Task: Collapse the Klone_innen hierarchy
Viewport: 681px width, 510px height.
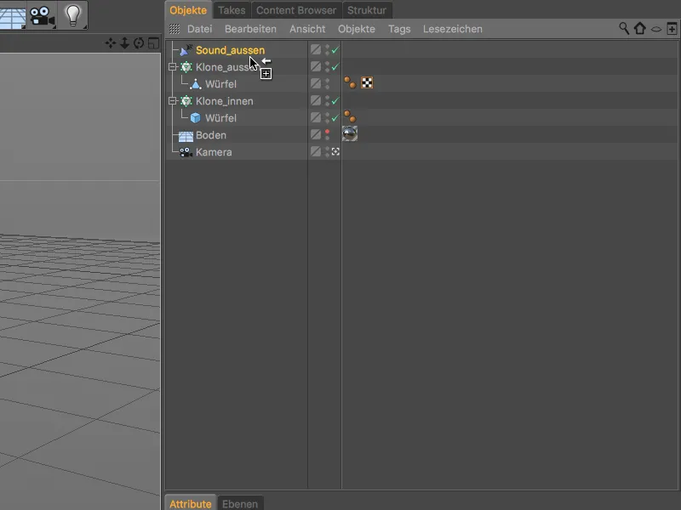Action: point(173,101)
